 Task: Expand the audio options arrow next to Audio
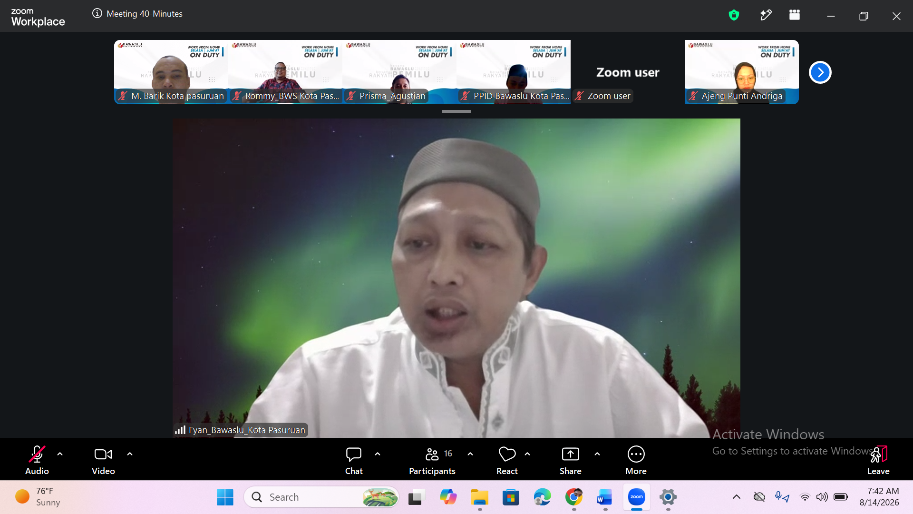60,454
